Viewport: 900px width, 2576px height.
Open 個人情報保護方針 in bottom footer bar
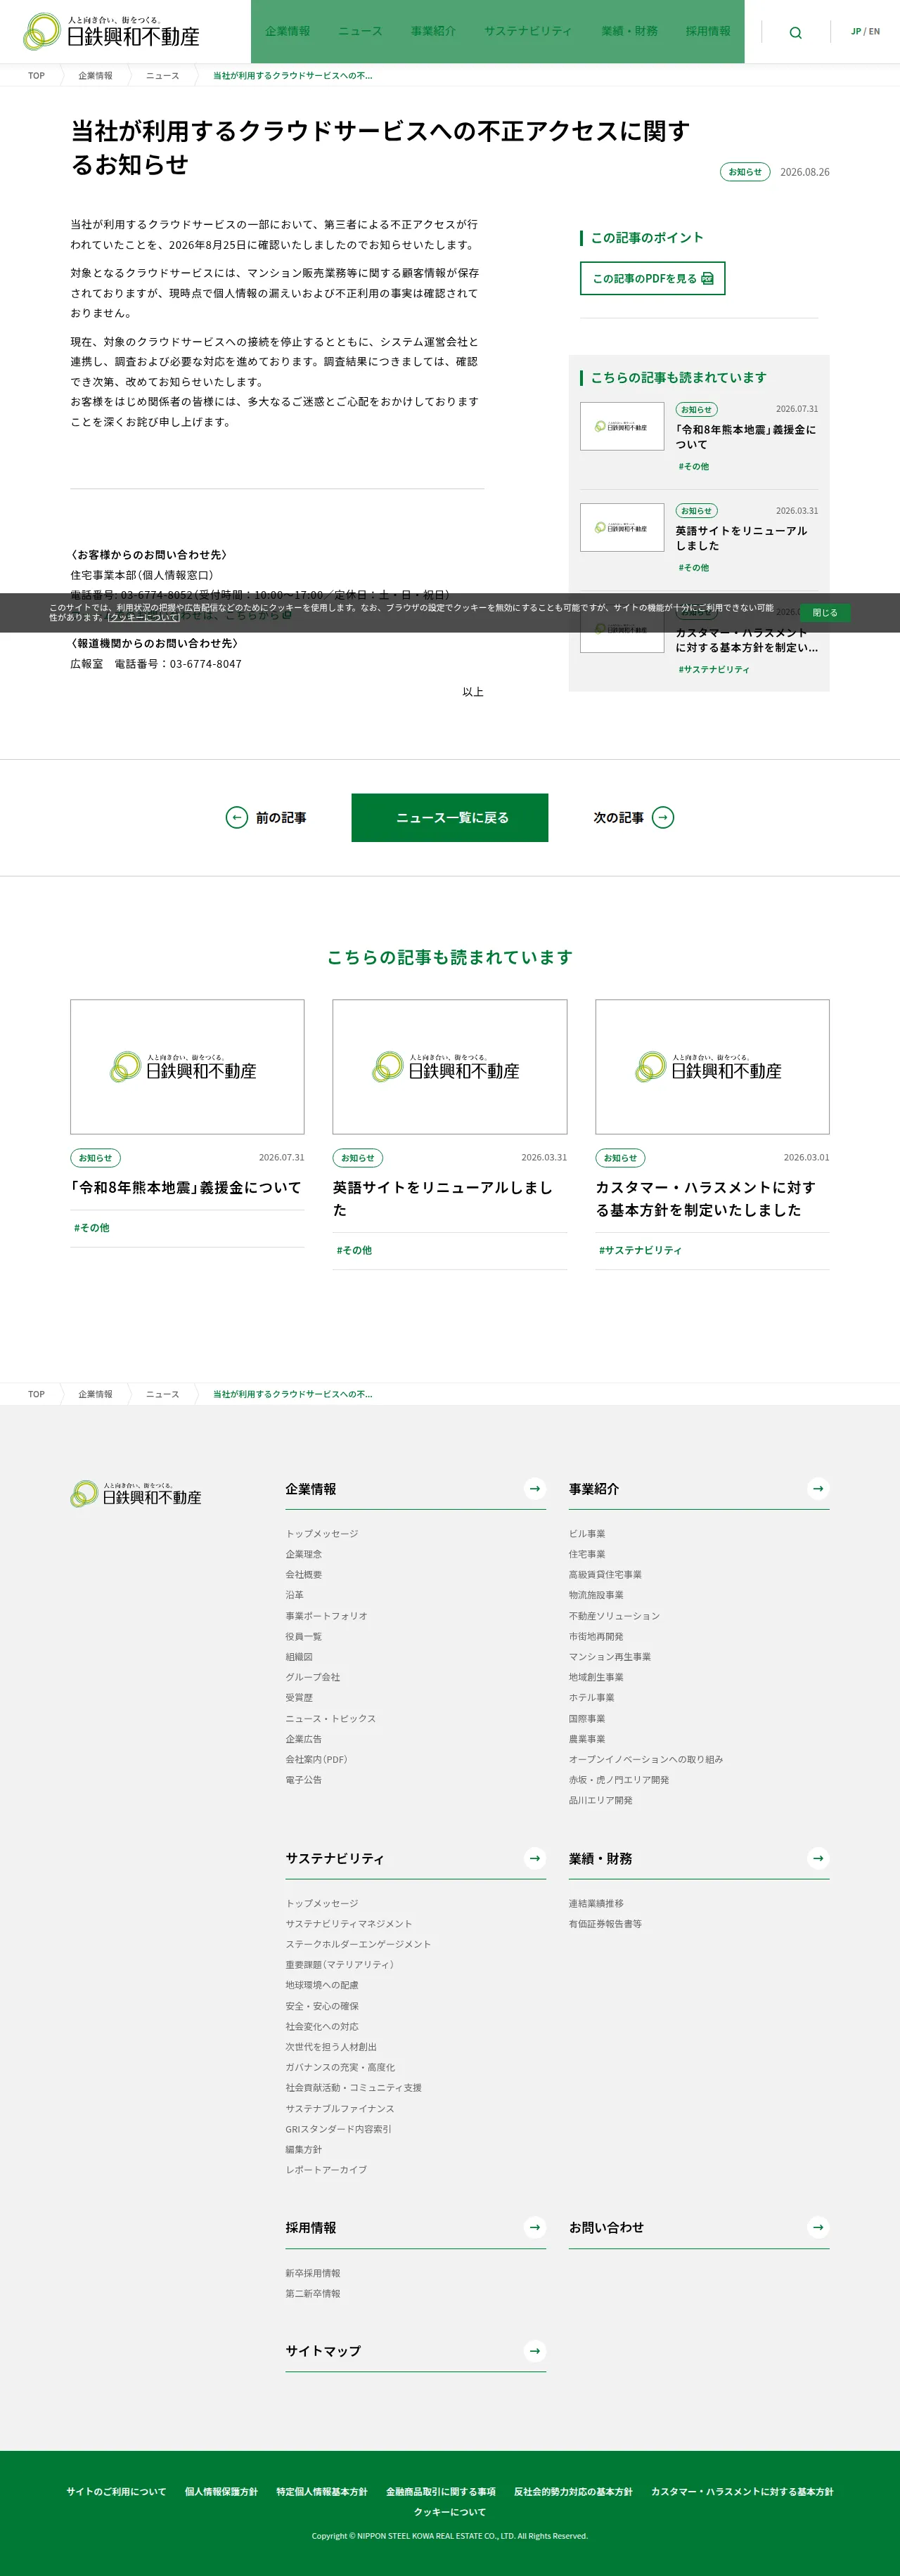coord(221,2491)
